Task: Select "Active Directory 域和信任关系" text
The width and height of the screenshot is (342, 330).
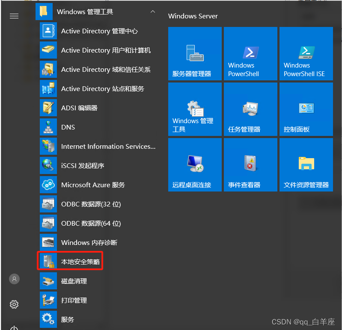Action: (106, 70)
